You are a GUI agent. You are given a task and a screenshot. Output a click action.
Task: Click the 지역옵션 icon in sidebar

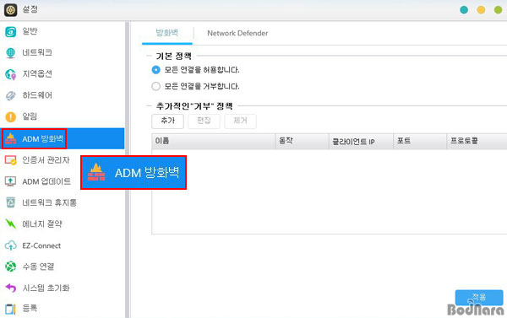11,74
